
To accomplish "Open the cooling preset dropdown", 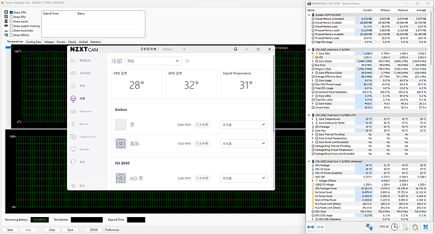I will 153,61.
